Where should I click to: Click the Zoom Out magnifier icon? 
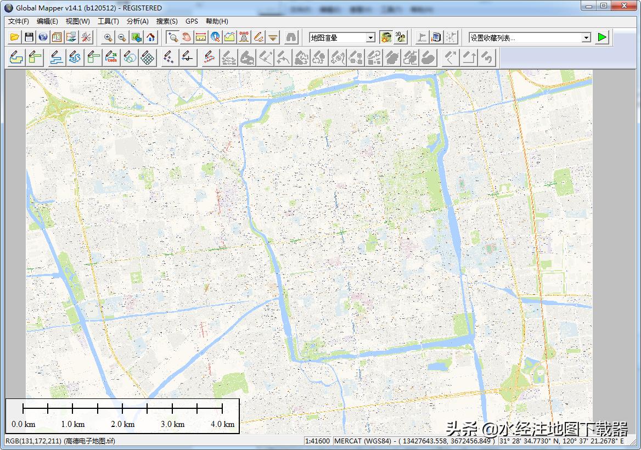pyautogui.click(x=122, y=37)
